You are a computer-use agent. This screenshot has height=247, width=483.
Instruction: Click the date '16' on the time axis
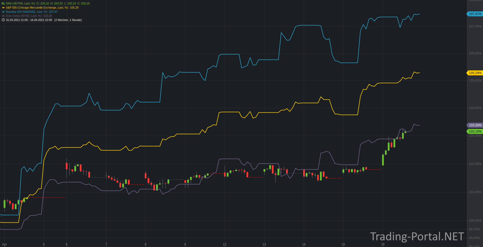(383, 244)
